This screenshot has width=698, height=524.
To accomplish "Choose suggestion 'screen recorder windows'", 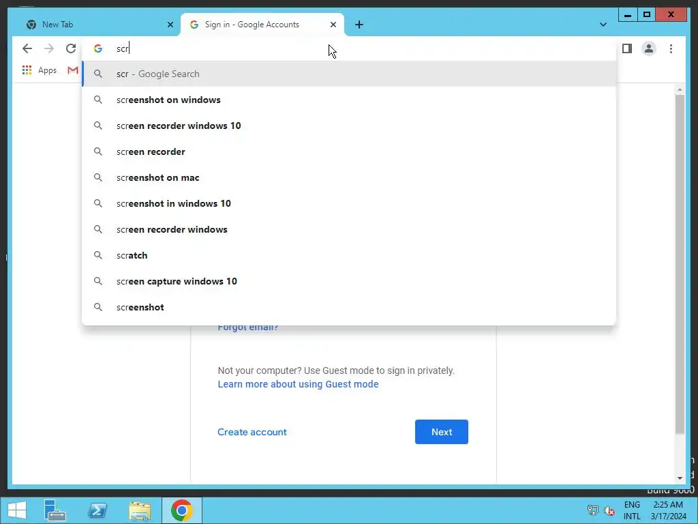I will [x=350, y=229].
